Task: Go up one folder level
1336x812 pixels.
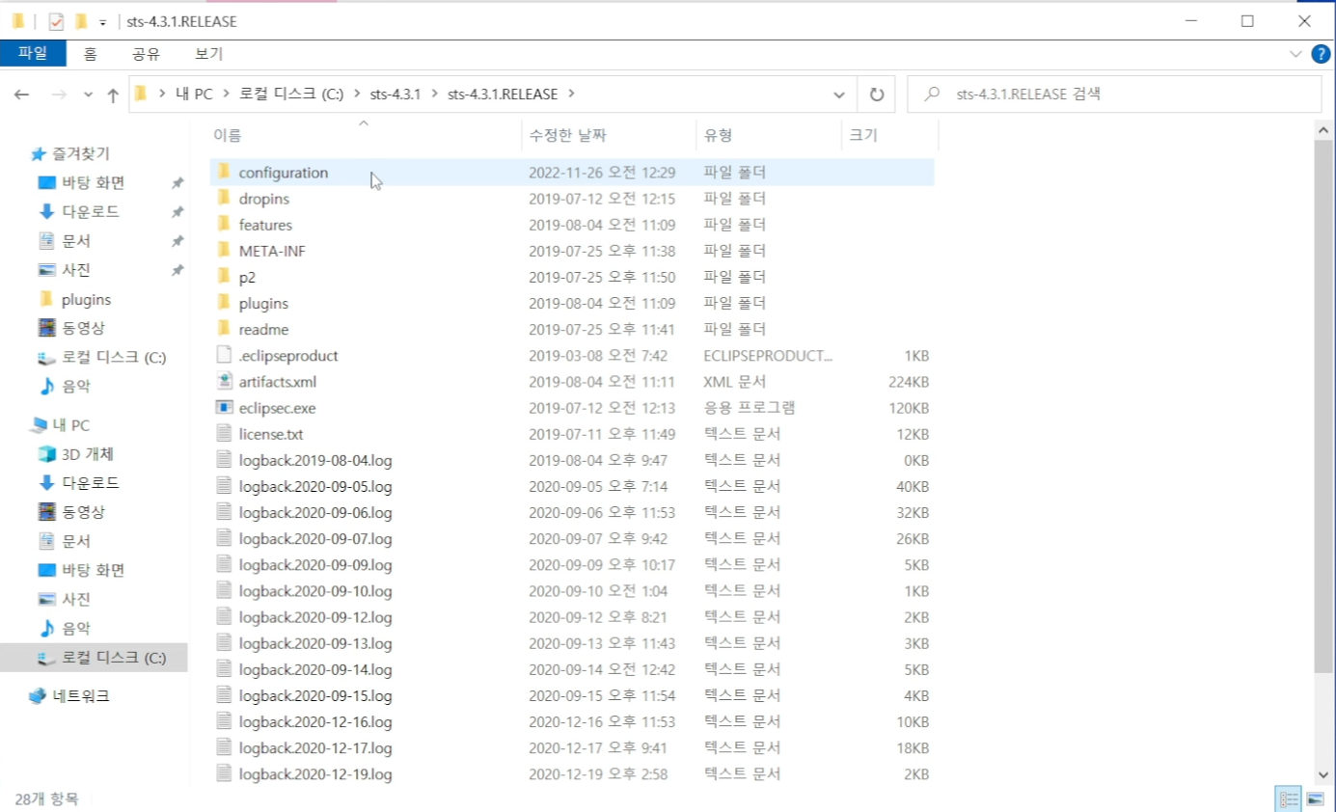Action: click(x=113, y=95)
